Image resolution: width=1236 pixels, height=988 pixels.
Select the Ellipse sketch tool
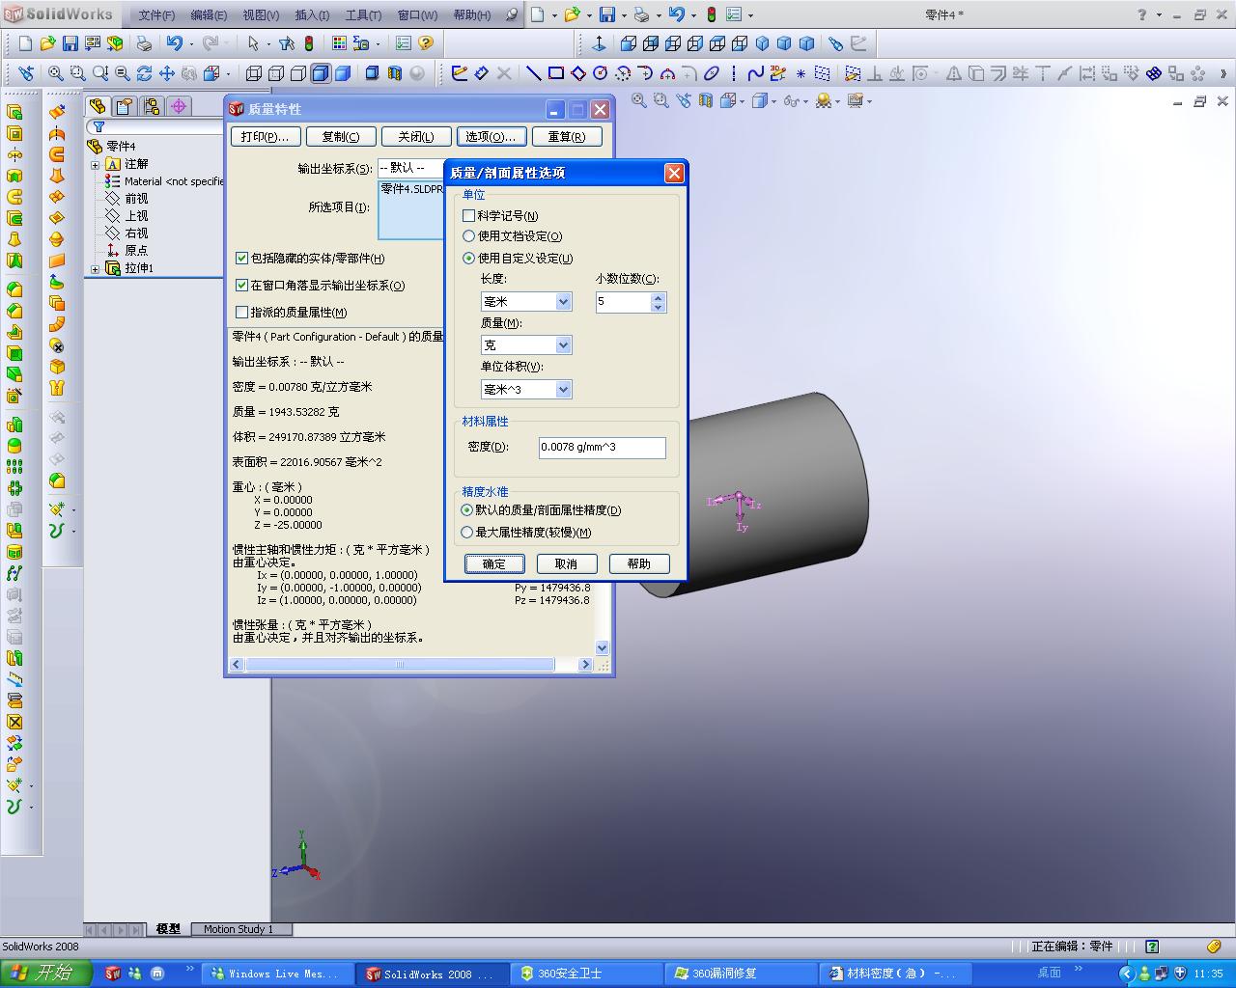coord(712,73)
